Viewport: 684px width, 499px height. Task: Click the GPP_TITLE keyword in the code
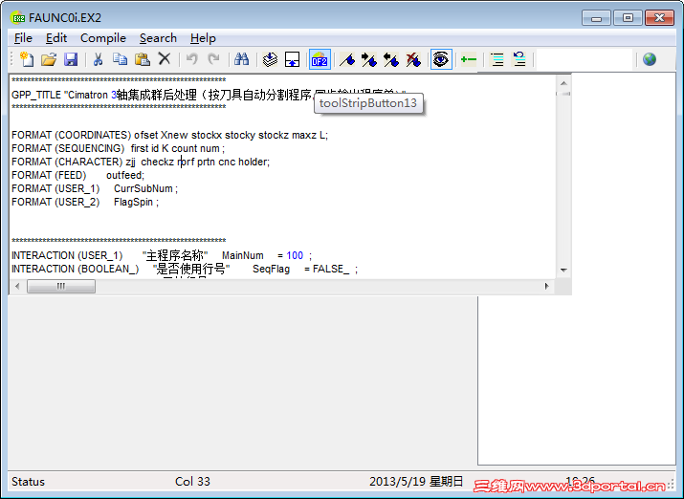click(36, 95)
